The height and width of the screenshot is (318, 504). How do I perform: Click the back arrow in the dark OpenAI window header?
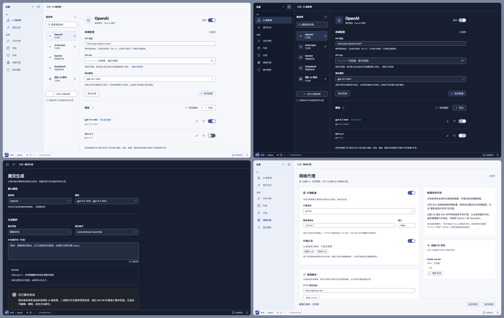tap(283, 7)
